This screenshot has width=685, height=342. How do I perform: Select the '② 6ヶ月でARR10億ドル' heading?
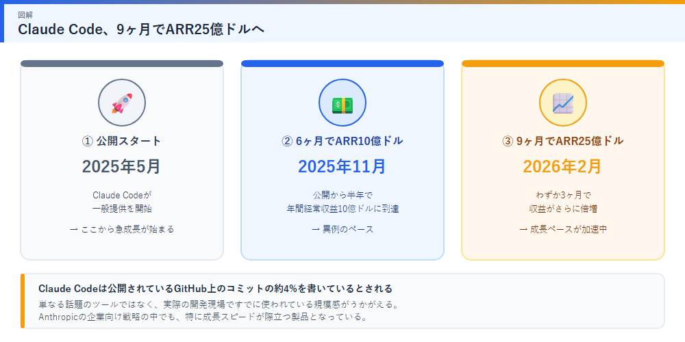click(342, 141)
